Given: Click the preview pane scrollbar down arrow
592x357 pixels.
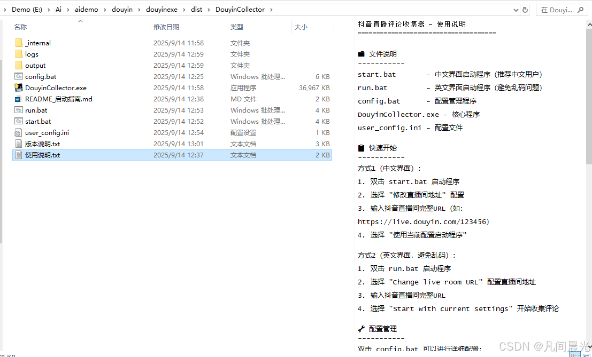Looking at the screenshot, I should [589, 347].
